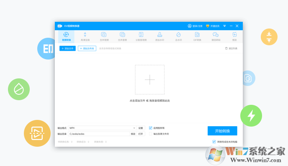Choose the 分割音视频 split tool

tap(141, 36)
